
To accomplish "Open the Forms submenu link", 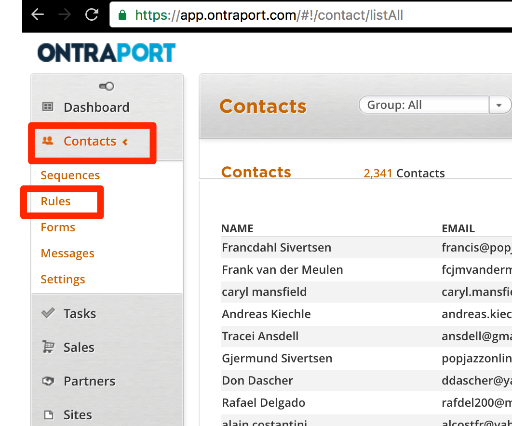I will point(58,227).
